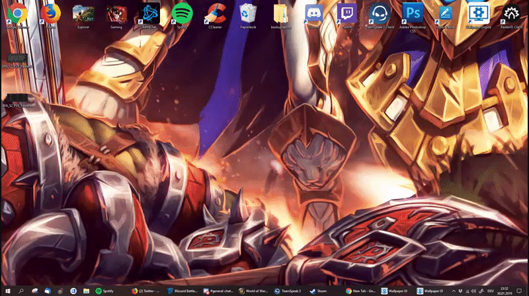Select the Google Chrome desktop shortcut
This screenshot has width=529, height=296.
[17, 15]
